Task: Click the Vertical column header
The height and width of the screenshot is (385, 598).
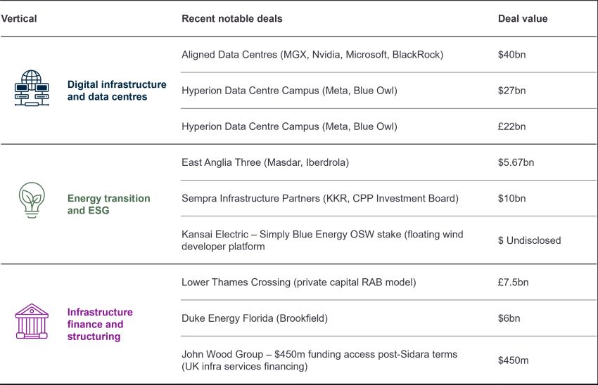Action: coord(19,18)
